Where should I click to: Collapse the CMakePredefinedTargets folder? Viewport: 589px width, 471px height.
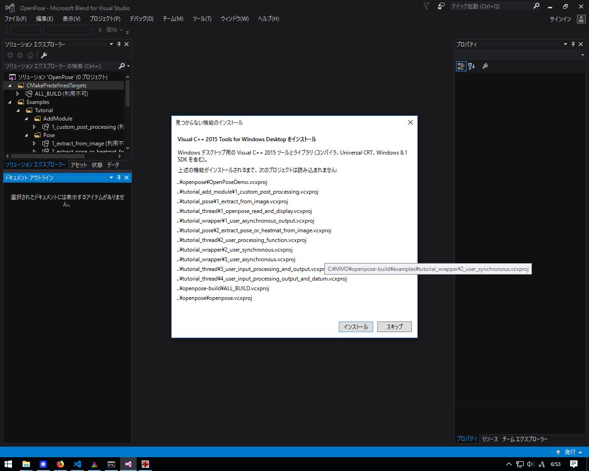[x=10, y=85]
